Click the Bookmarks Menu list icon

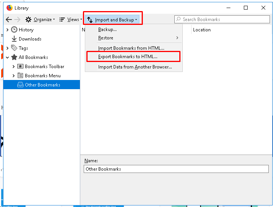tap(20, 75)
